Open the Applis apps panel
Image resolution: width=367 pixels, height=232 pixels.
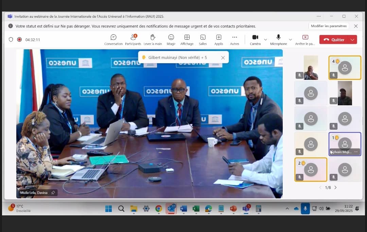pos(219,39)
